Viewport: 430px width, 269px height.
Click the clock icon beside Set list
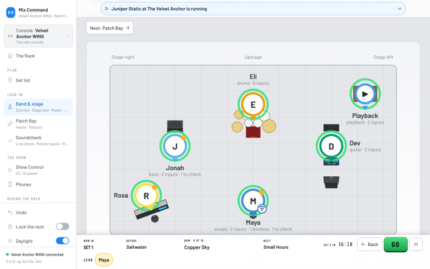[10, 80]
